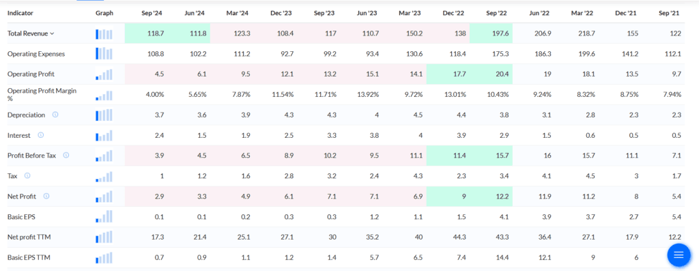
Task: Open the Operating Profit Margin % graph icon
Action: tap(104, 95)
